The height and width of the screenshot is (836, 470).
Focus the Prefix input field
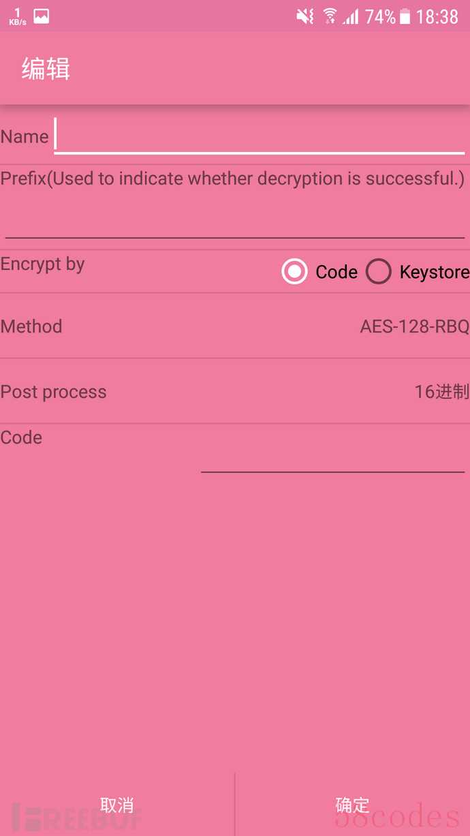click(235, 218)
